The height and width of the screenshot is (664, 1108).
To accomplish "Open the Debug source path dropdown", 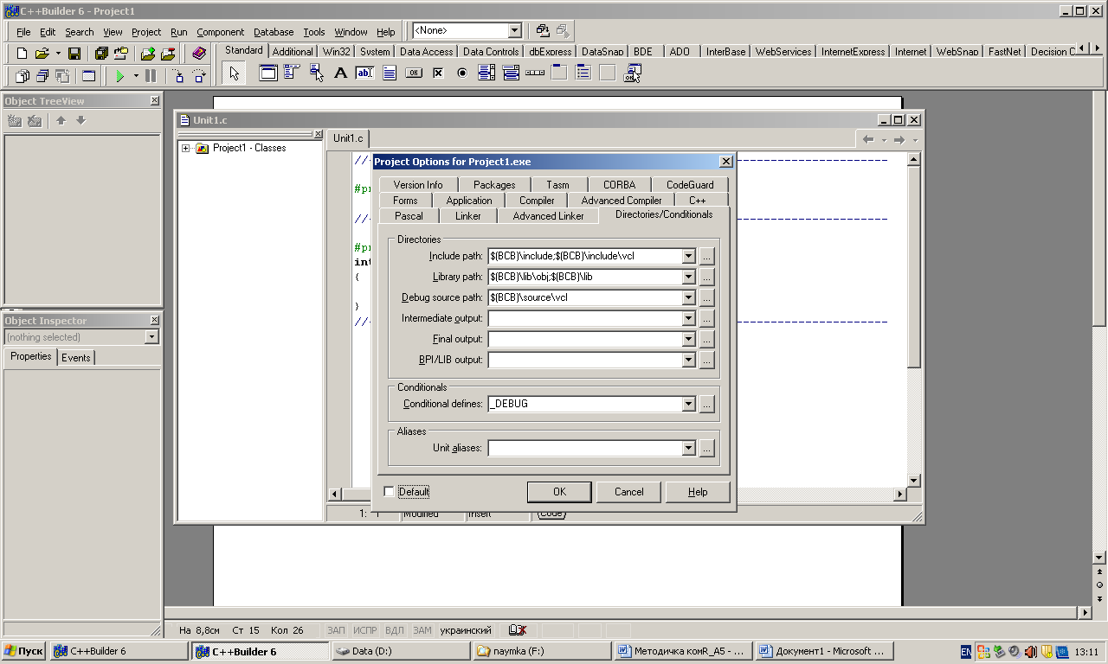I will coord(689,297).
